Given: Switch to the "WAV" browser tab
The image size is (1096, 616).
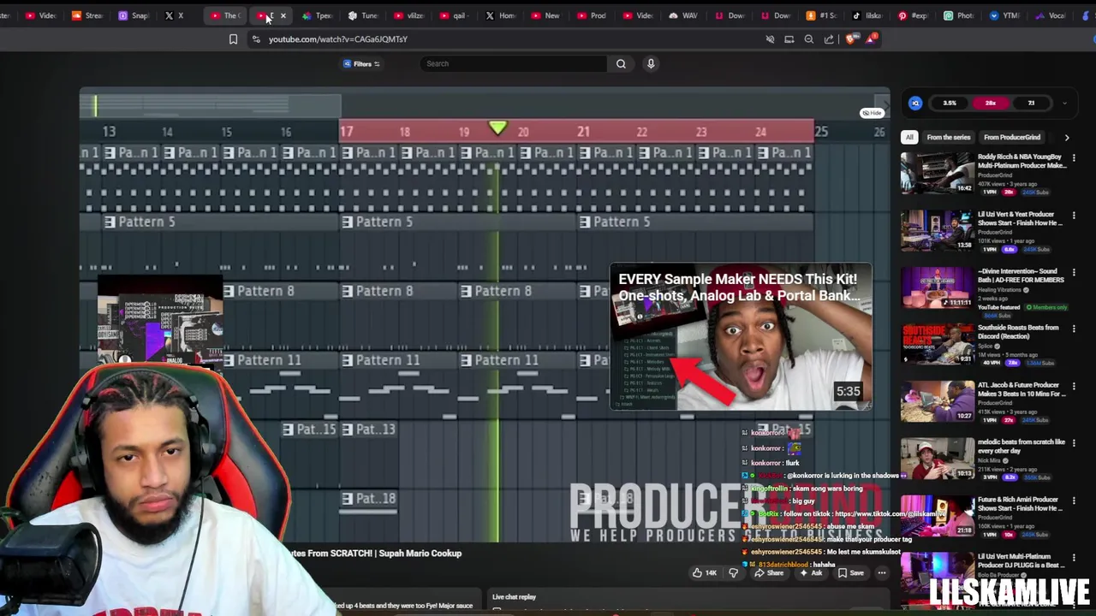Looking at the screenshot, I should click(x=683, y=15).
